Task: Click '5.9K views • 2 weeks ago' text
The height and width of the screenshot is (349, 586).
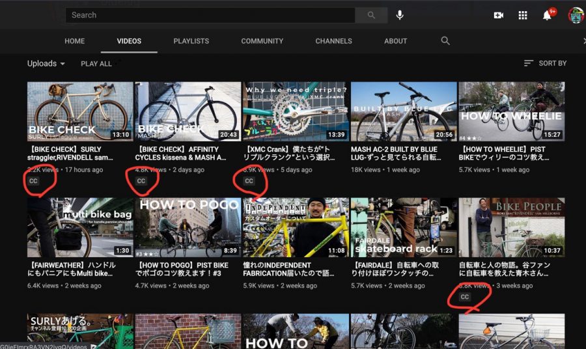Action: click(x=280, y=285)
